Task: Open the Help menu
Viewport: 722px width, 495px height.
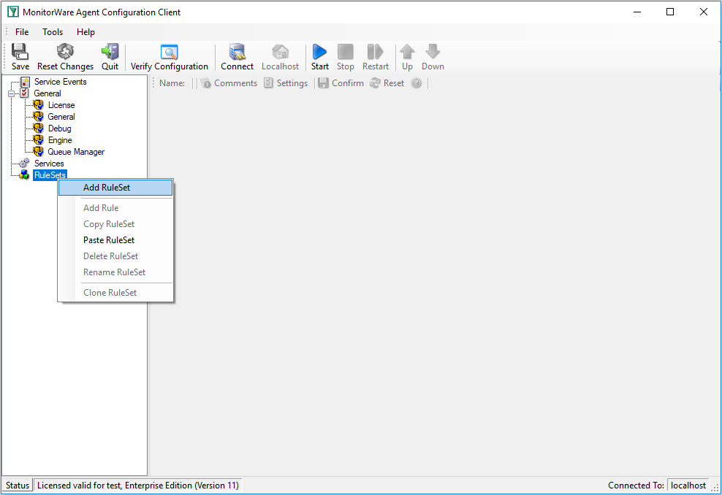Action: 85,31
